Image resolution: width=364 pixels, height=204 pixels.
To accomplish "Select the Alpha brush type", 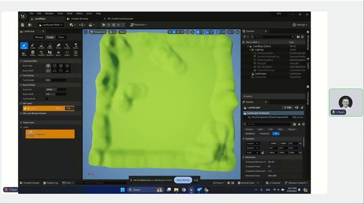I will [x=55, y=66].
